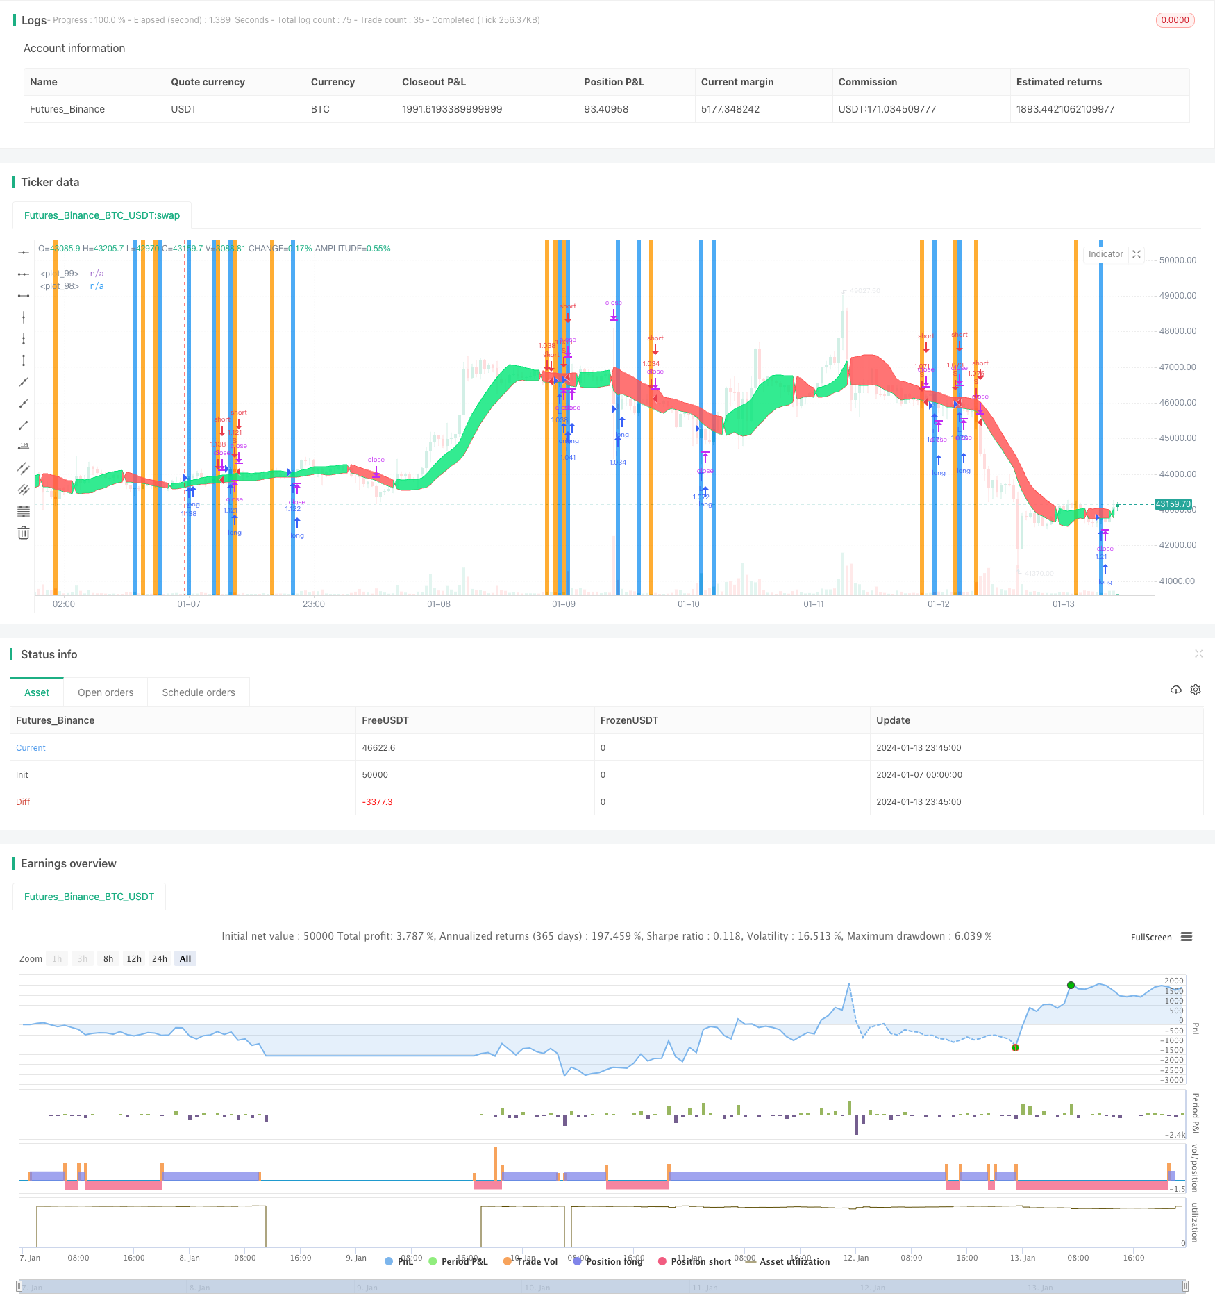Toggle the Position short legend series
Screen dimensions: 1215x1314
[694, 1261]
